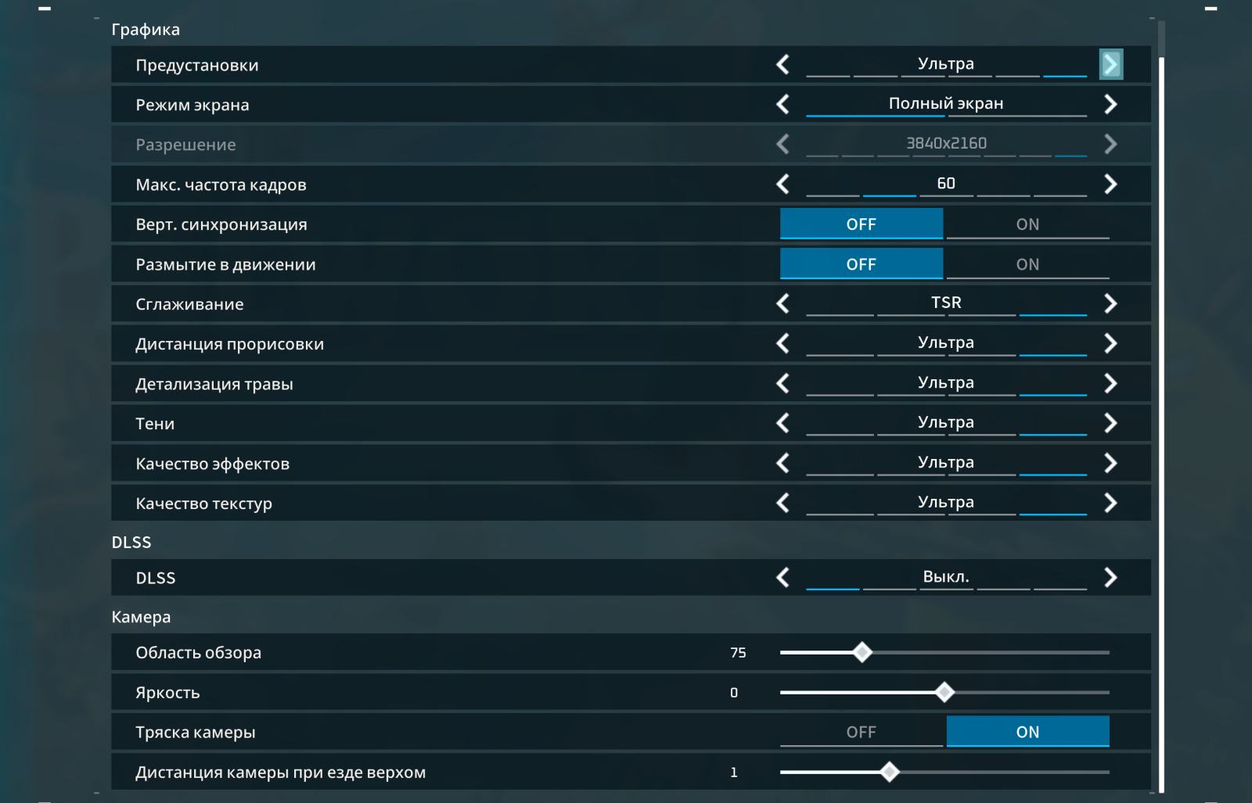Turn Размытие в движении ON
Screen dimensions: 1252x803
click(1027, 263)
